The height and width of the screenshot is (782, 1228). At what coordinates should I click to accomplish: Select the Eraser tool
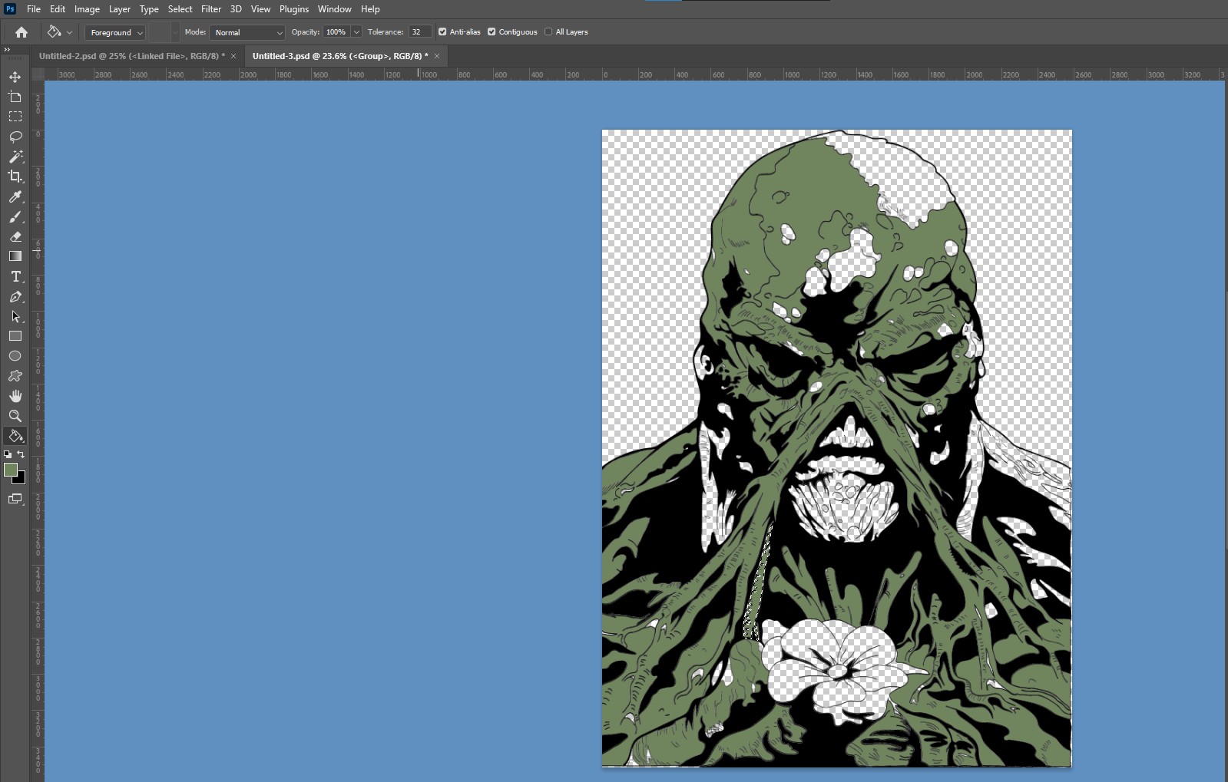pyautogui.click(x=15, y=236)
